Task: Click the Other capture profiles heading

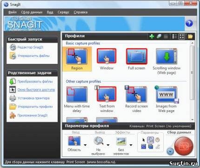Action: (83, 81)
